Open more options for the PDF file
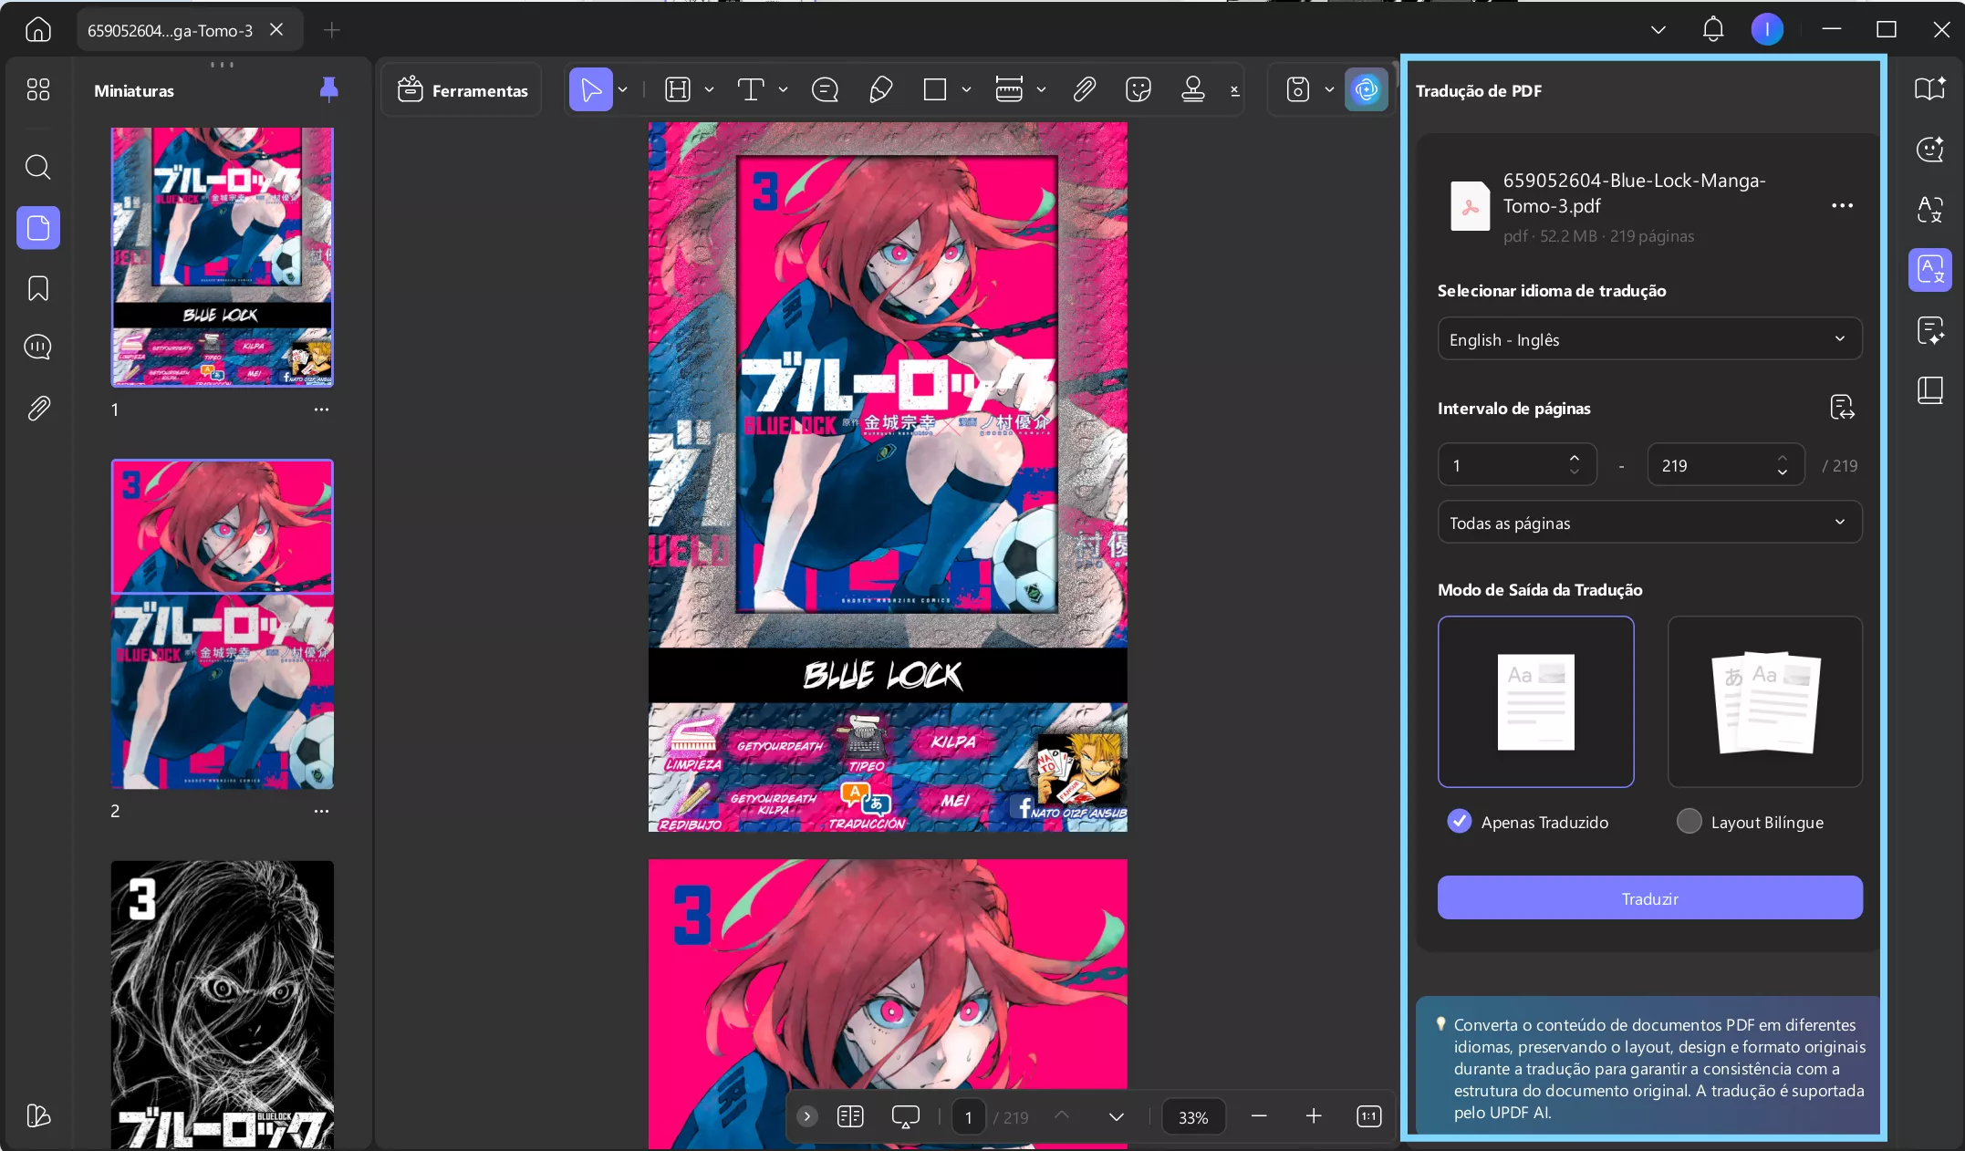1965x1151 pixels. pos(1842,205)
